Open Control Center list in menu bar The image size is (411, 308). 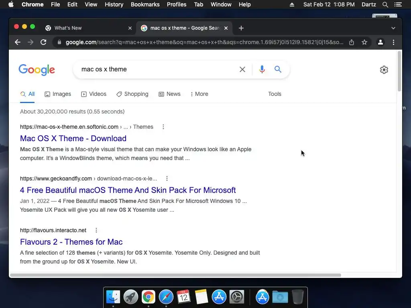point(398,4)
